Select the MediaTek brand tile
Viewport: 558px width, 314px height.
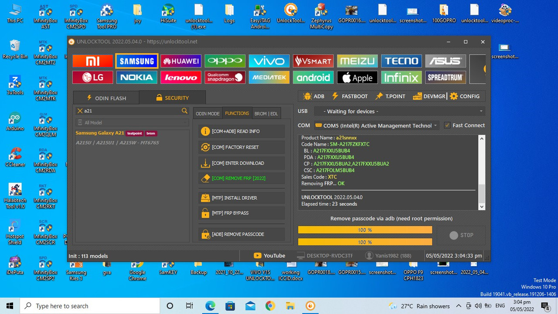point(269,78)
